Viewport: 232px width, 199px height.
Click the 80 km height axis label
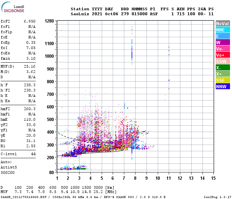(51, 172)
